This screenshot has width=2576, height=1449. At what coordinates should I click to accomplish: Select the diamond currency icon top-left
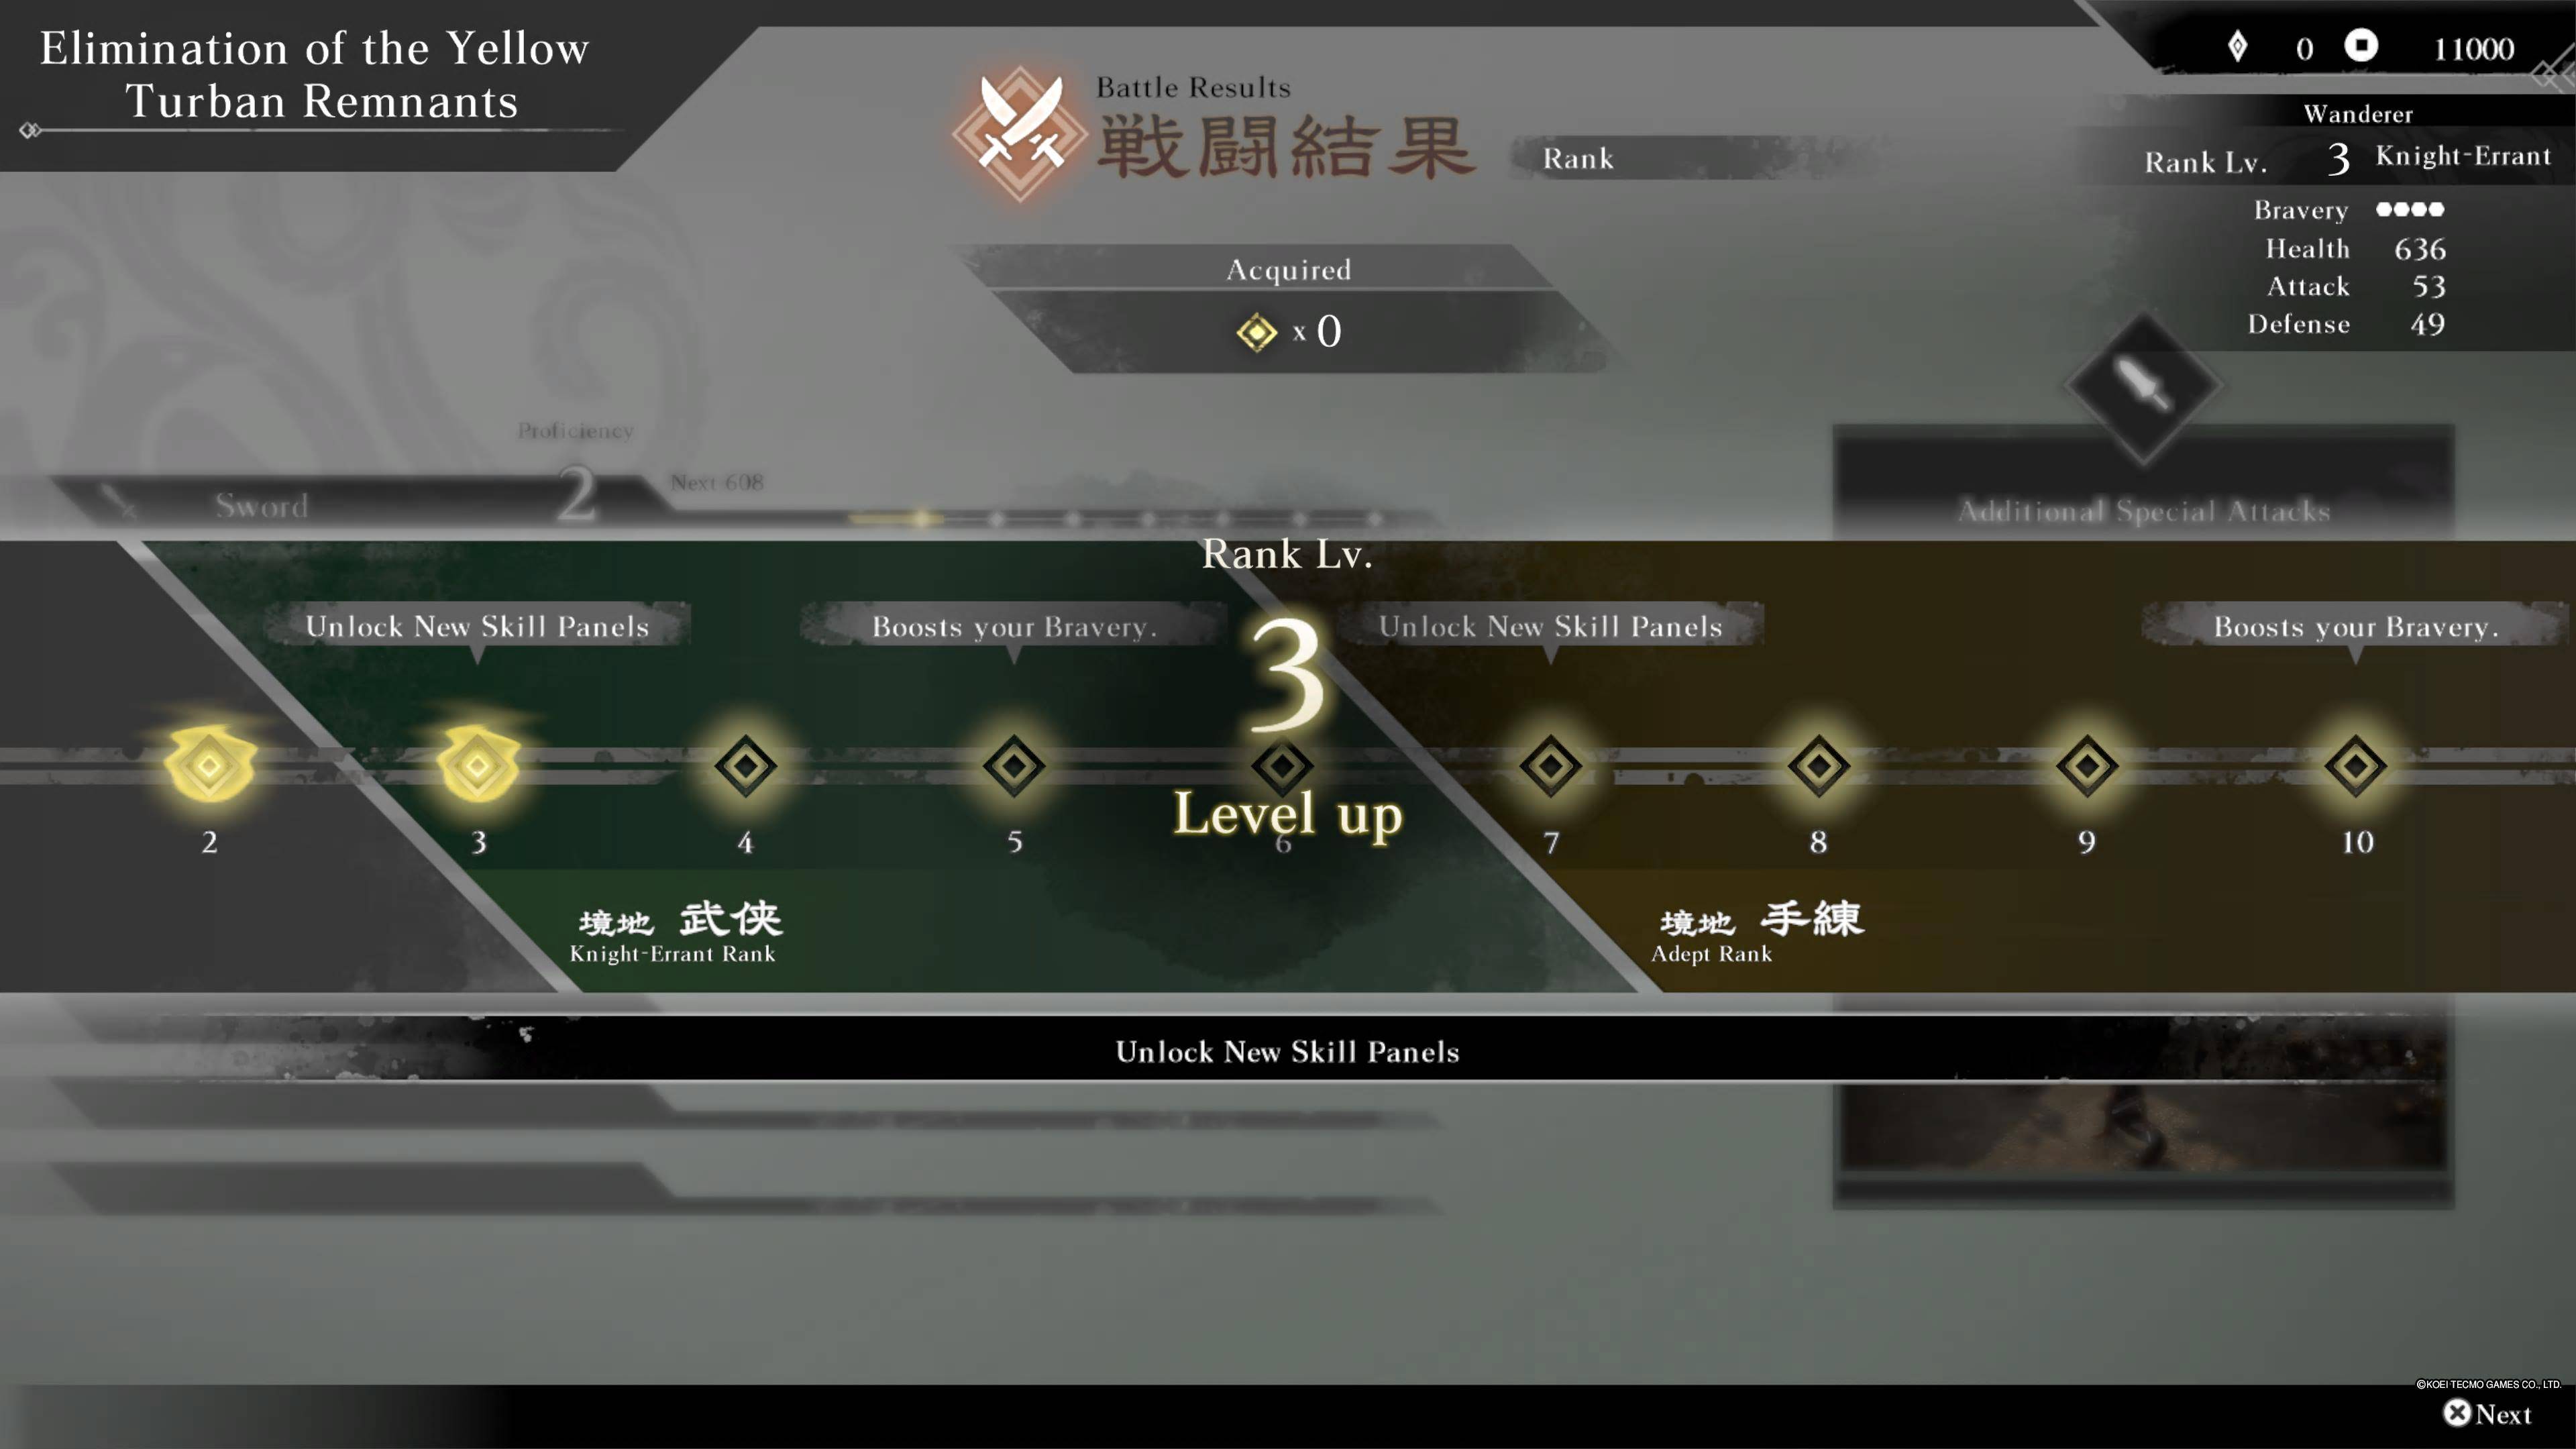coord(2237,46)
